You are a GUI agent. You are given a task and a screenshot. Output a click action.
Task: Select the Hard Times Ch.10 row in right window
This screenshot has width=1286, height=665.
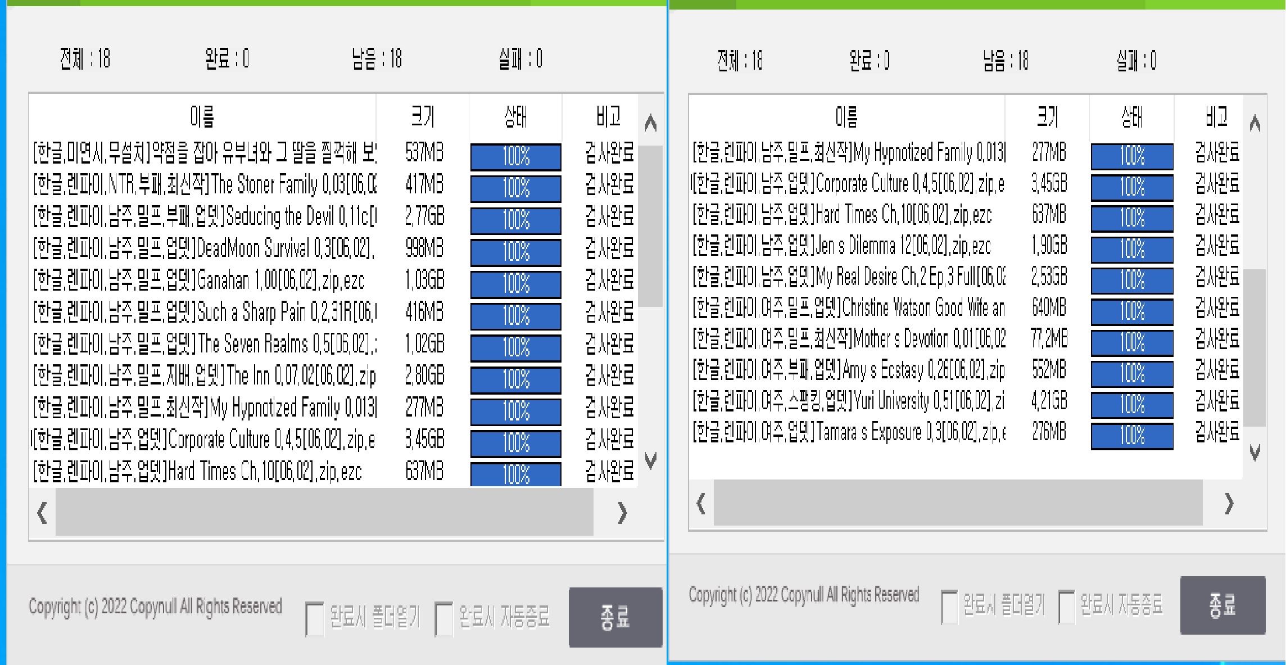[842, 215]
